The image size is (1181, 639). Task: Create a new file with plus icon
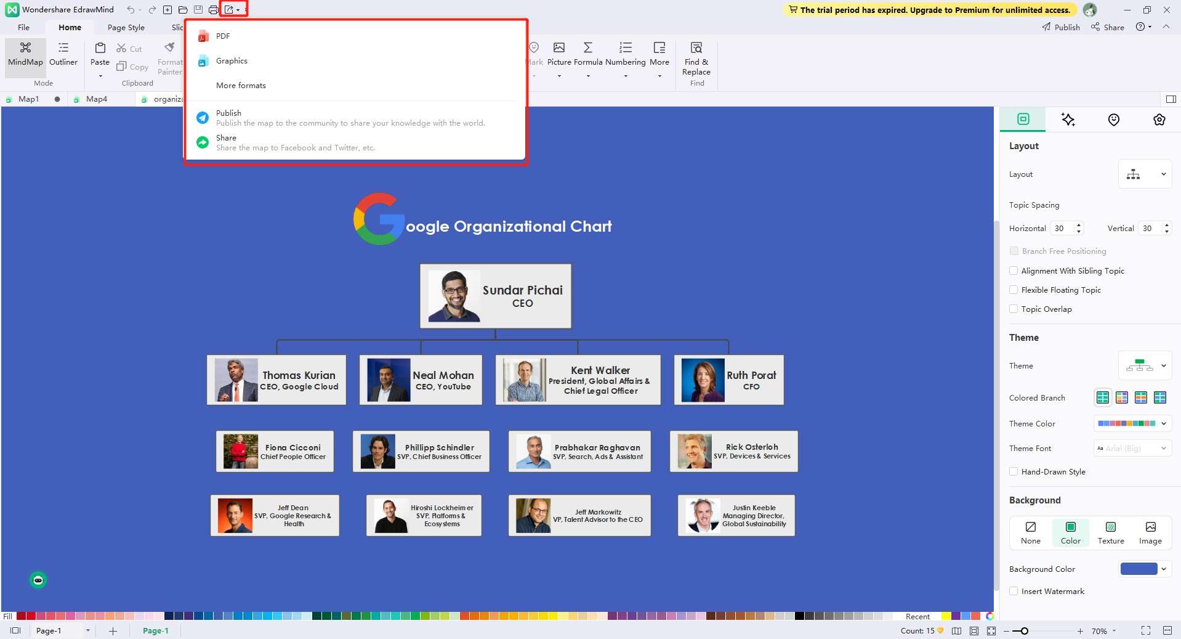pyautogui.click(x=167, y=10)
